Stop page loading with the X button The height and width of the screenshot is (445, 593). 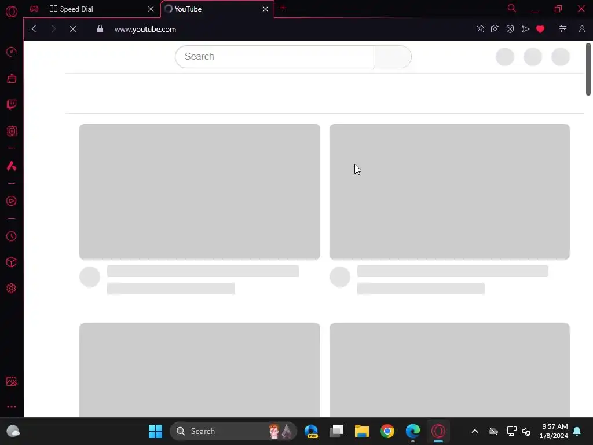[73, 29]
